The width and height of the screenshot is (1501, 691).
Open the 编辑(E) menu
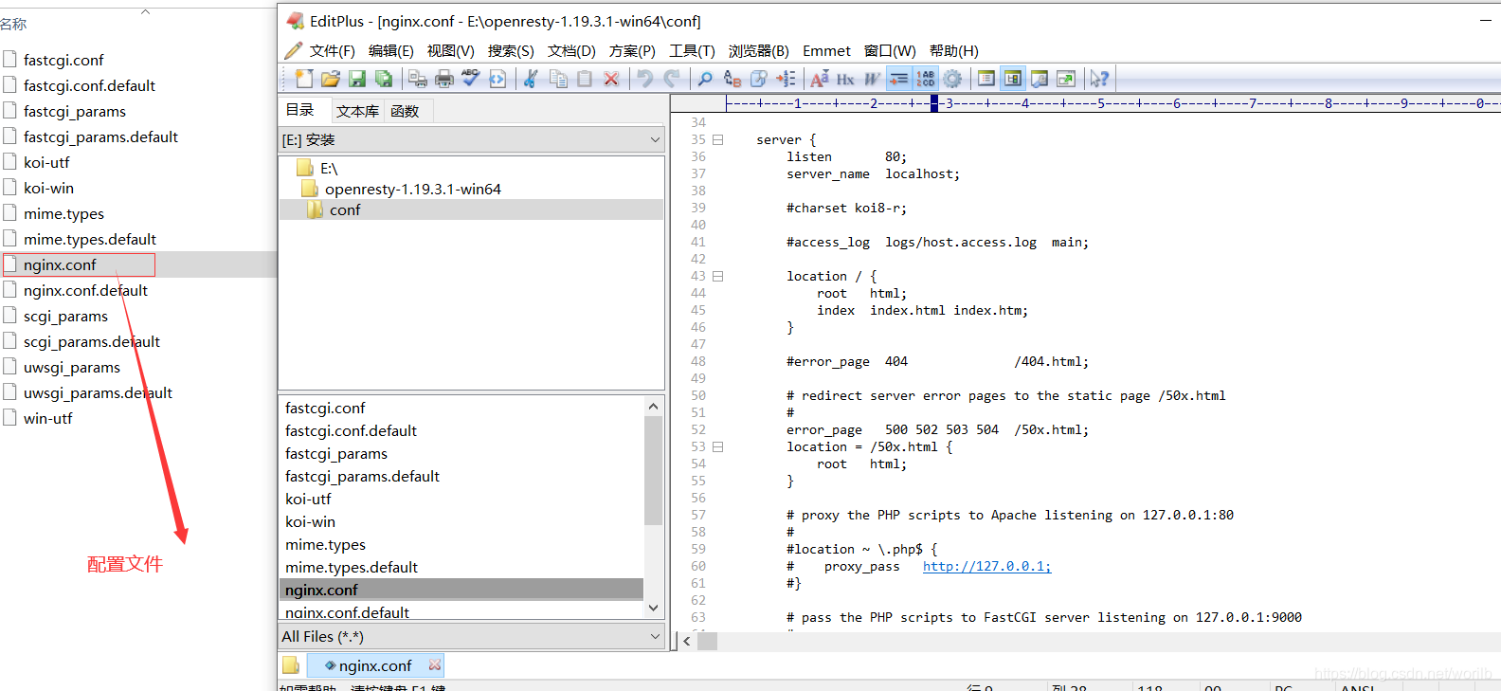(x=390, y=51)
